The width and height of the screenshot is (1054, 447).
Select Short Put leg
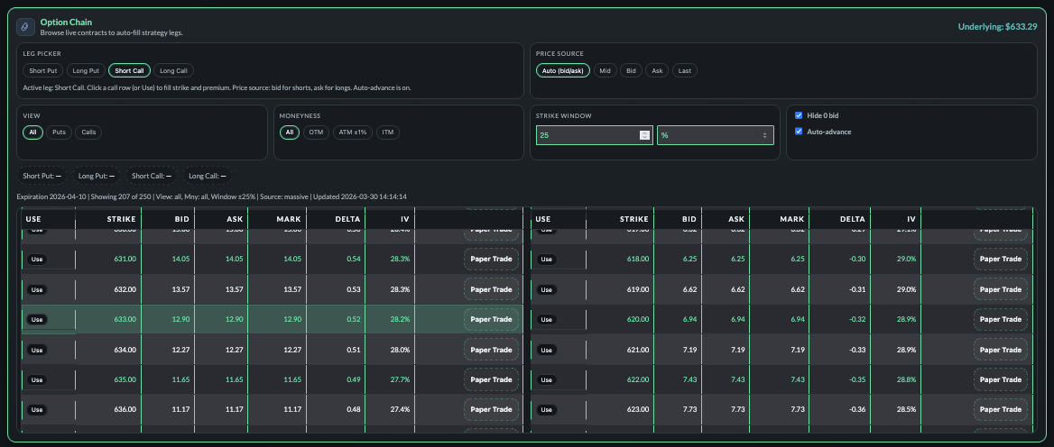point(43,70)
